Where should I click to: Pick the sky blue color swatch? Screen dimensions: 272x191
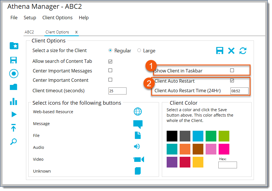(x=198, y=136)
